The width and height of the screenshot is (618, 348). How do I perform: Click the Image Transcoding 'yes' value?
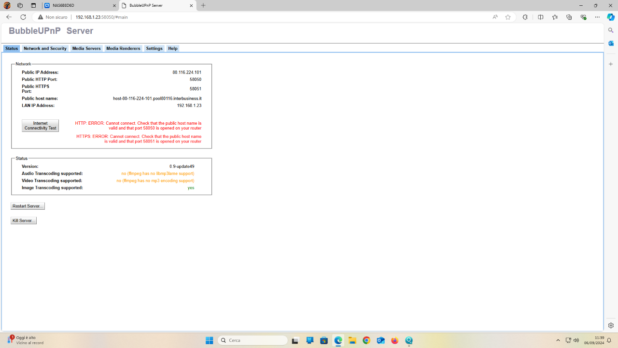click(x=191, y=188)
